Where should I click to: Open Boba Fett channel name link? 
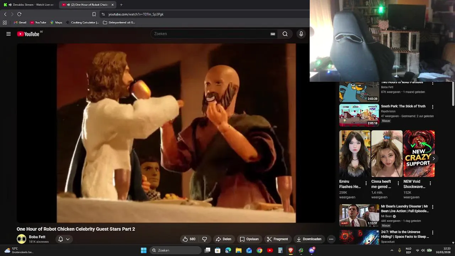pos(37,237)
